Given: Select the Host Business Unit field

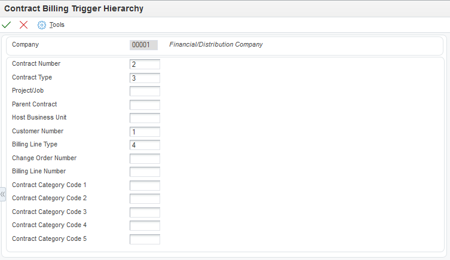Looking at the screenshot, I should 145,118.
